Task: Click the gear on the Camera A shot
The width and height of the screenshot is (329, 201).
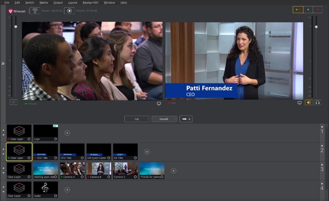Action: [81, 177]
